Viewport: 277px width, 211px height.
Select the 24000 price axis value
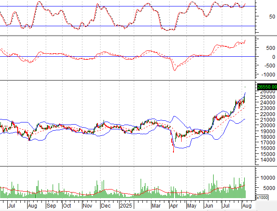(268, 102)
